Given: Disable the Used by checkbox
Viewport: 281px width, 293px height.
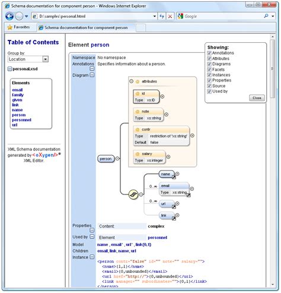Looking at the screenshot, I should [x=209, y=92].
